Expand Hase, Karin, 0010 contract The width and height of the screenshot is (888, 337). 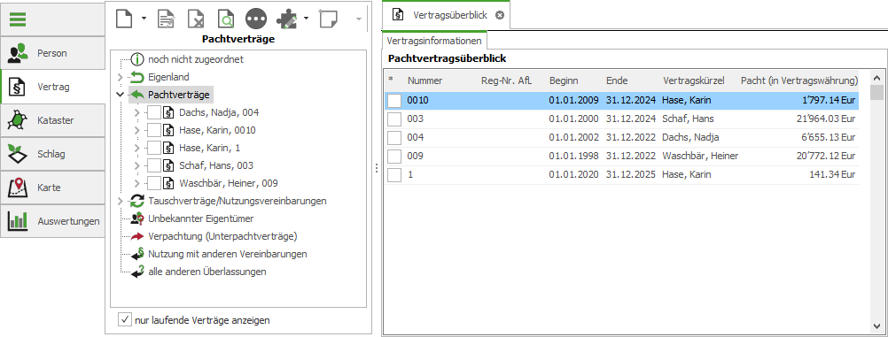(x=136, y=130)
